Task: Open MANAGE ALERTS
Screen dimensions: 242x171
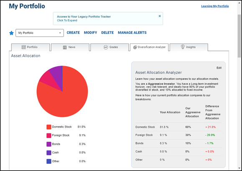Action: [132, 33]
